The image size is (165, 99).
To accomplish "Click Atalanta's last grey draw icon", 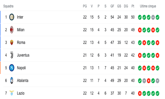I will pos(157,81).
